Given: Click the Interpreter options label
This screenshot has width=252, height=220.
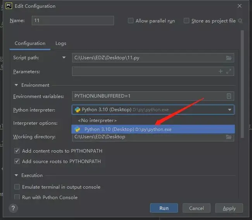Looking at the screenshot, I should click(35, 123).
